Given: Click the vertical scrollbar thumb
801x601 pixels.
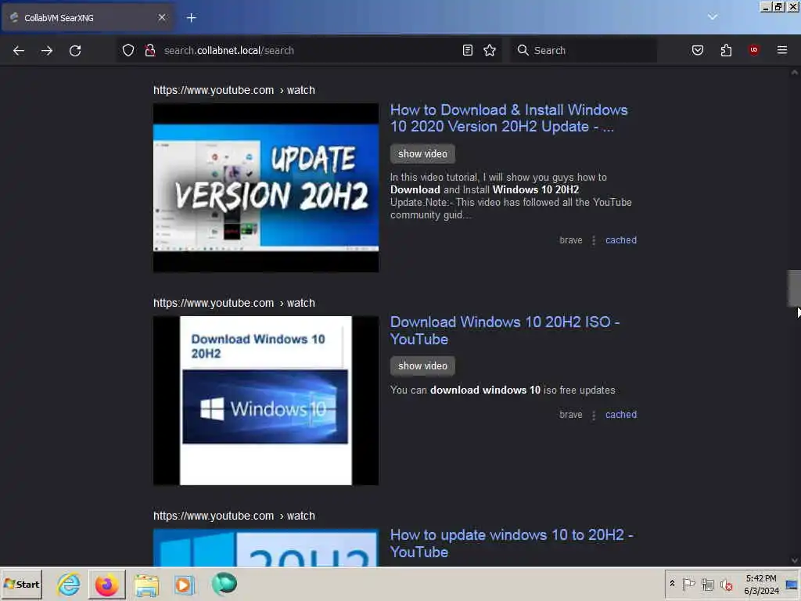Looking at the screenshot, I should pos(794,288).
